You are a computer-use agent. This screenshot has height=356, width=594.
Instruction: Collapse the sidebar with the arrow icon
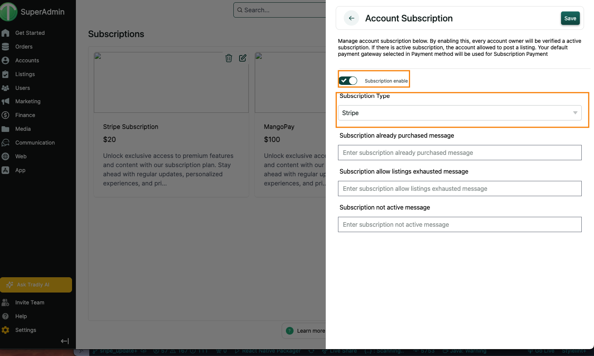(x=65, y=341)
